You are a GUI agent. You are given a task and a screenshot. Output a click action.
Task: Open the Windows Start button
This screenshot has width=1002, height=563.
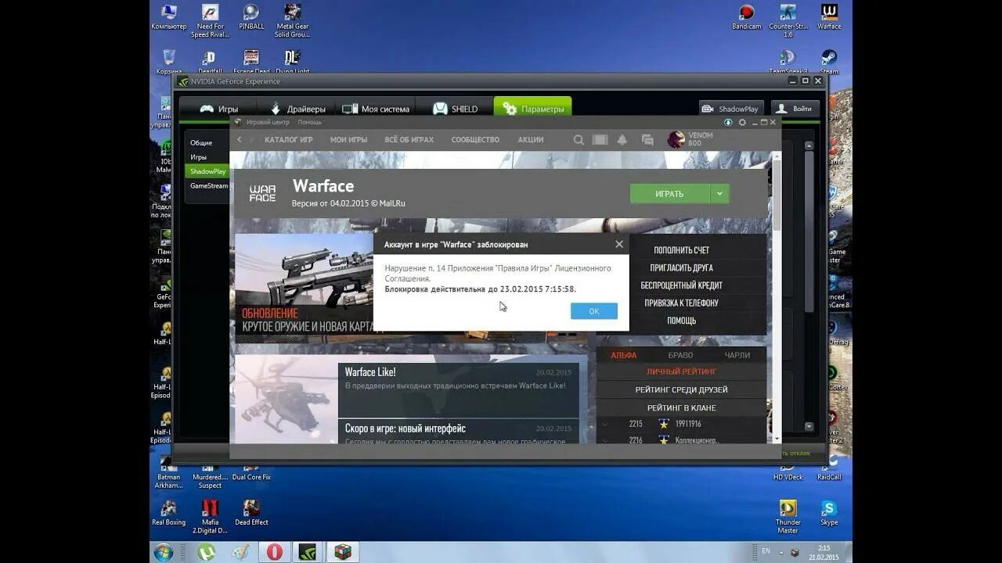pos(164,551)
